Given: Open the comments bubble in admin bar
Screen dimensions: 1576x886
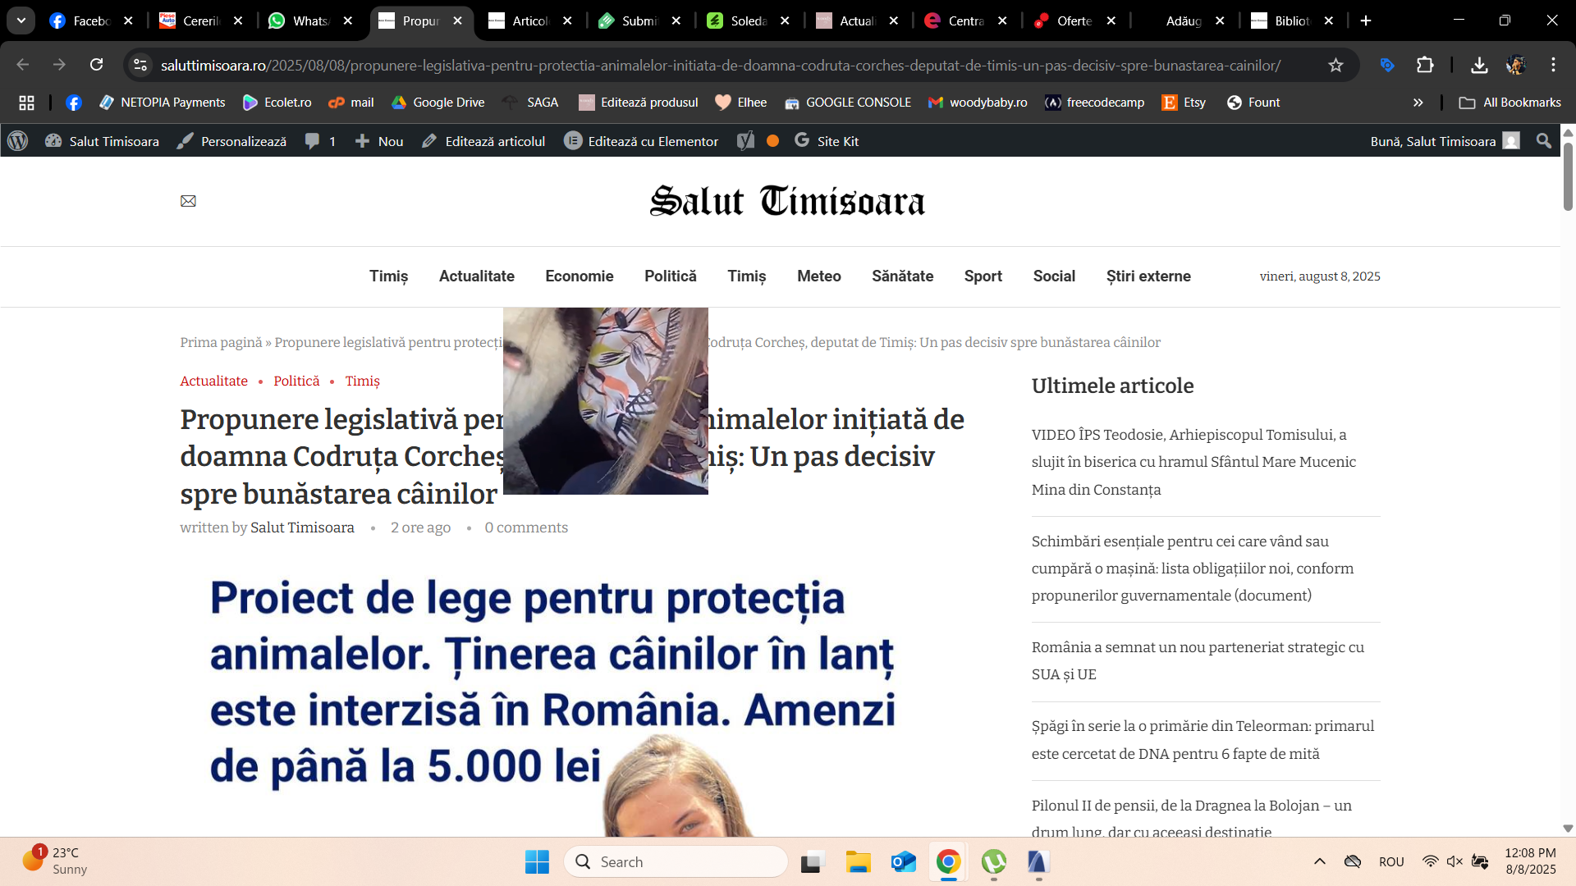Looking at the screenshot, I should point(320,141).
